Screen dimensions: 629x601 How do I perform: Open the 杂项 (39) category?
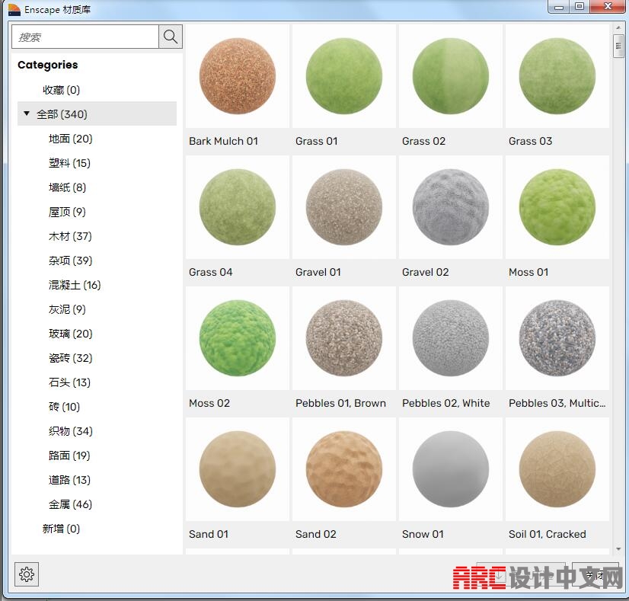point(71,261)
